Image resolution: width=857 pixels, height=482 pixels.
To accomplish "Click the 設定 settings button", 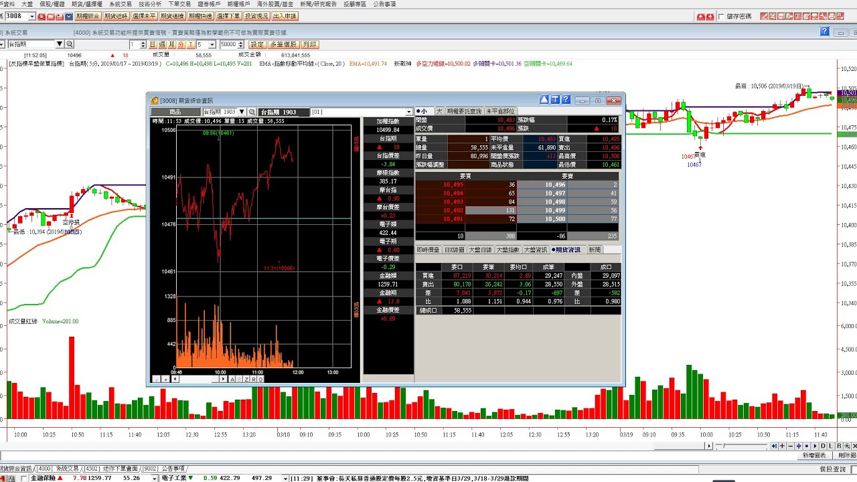I will (x=257, y=44).
